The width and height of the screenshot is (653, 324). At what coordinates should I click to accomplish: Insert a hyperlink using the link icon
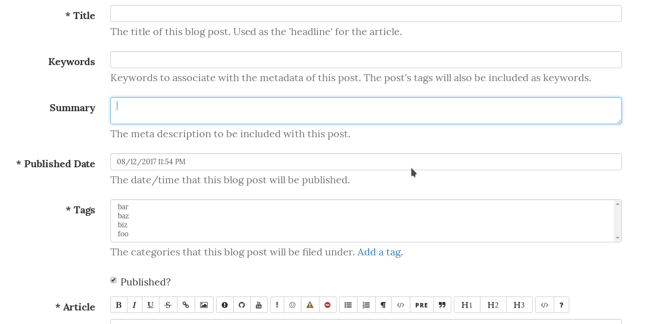coord(186,304)
